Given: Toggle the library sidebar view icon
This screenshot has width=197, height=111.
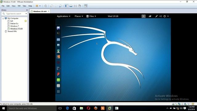Looking at the screenshot, I should pyautogui.click(x=66, y=6).
